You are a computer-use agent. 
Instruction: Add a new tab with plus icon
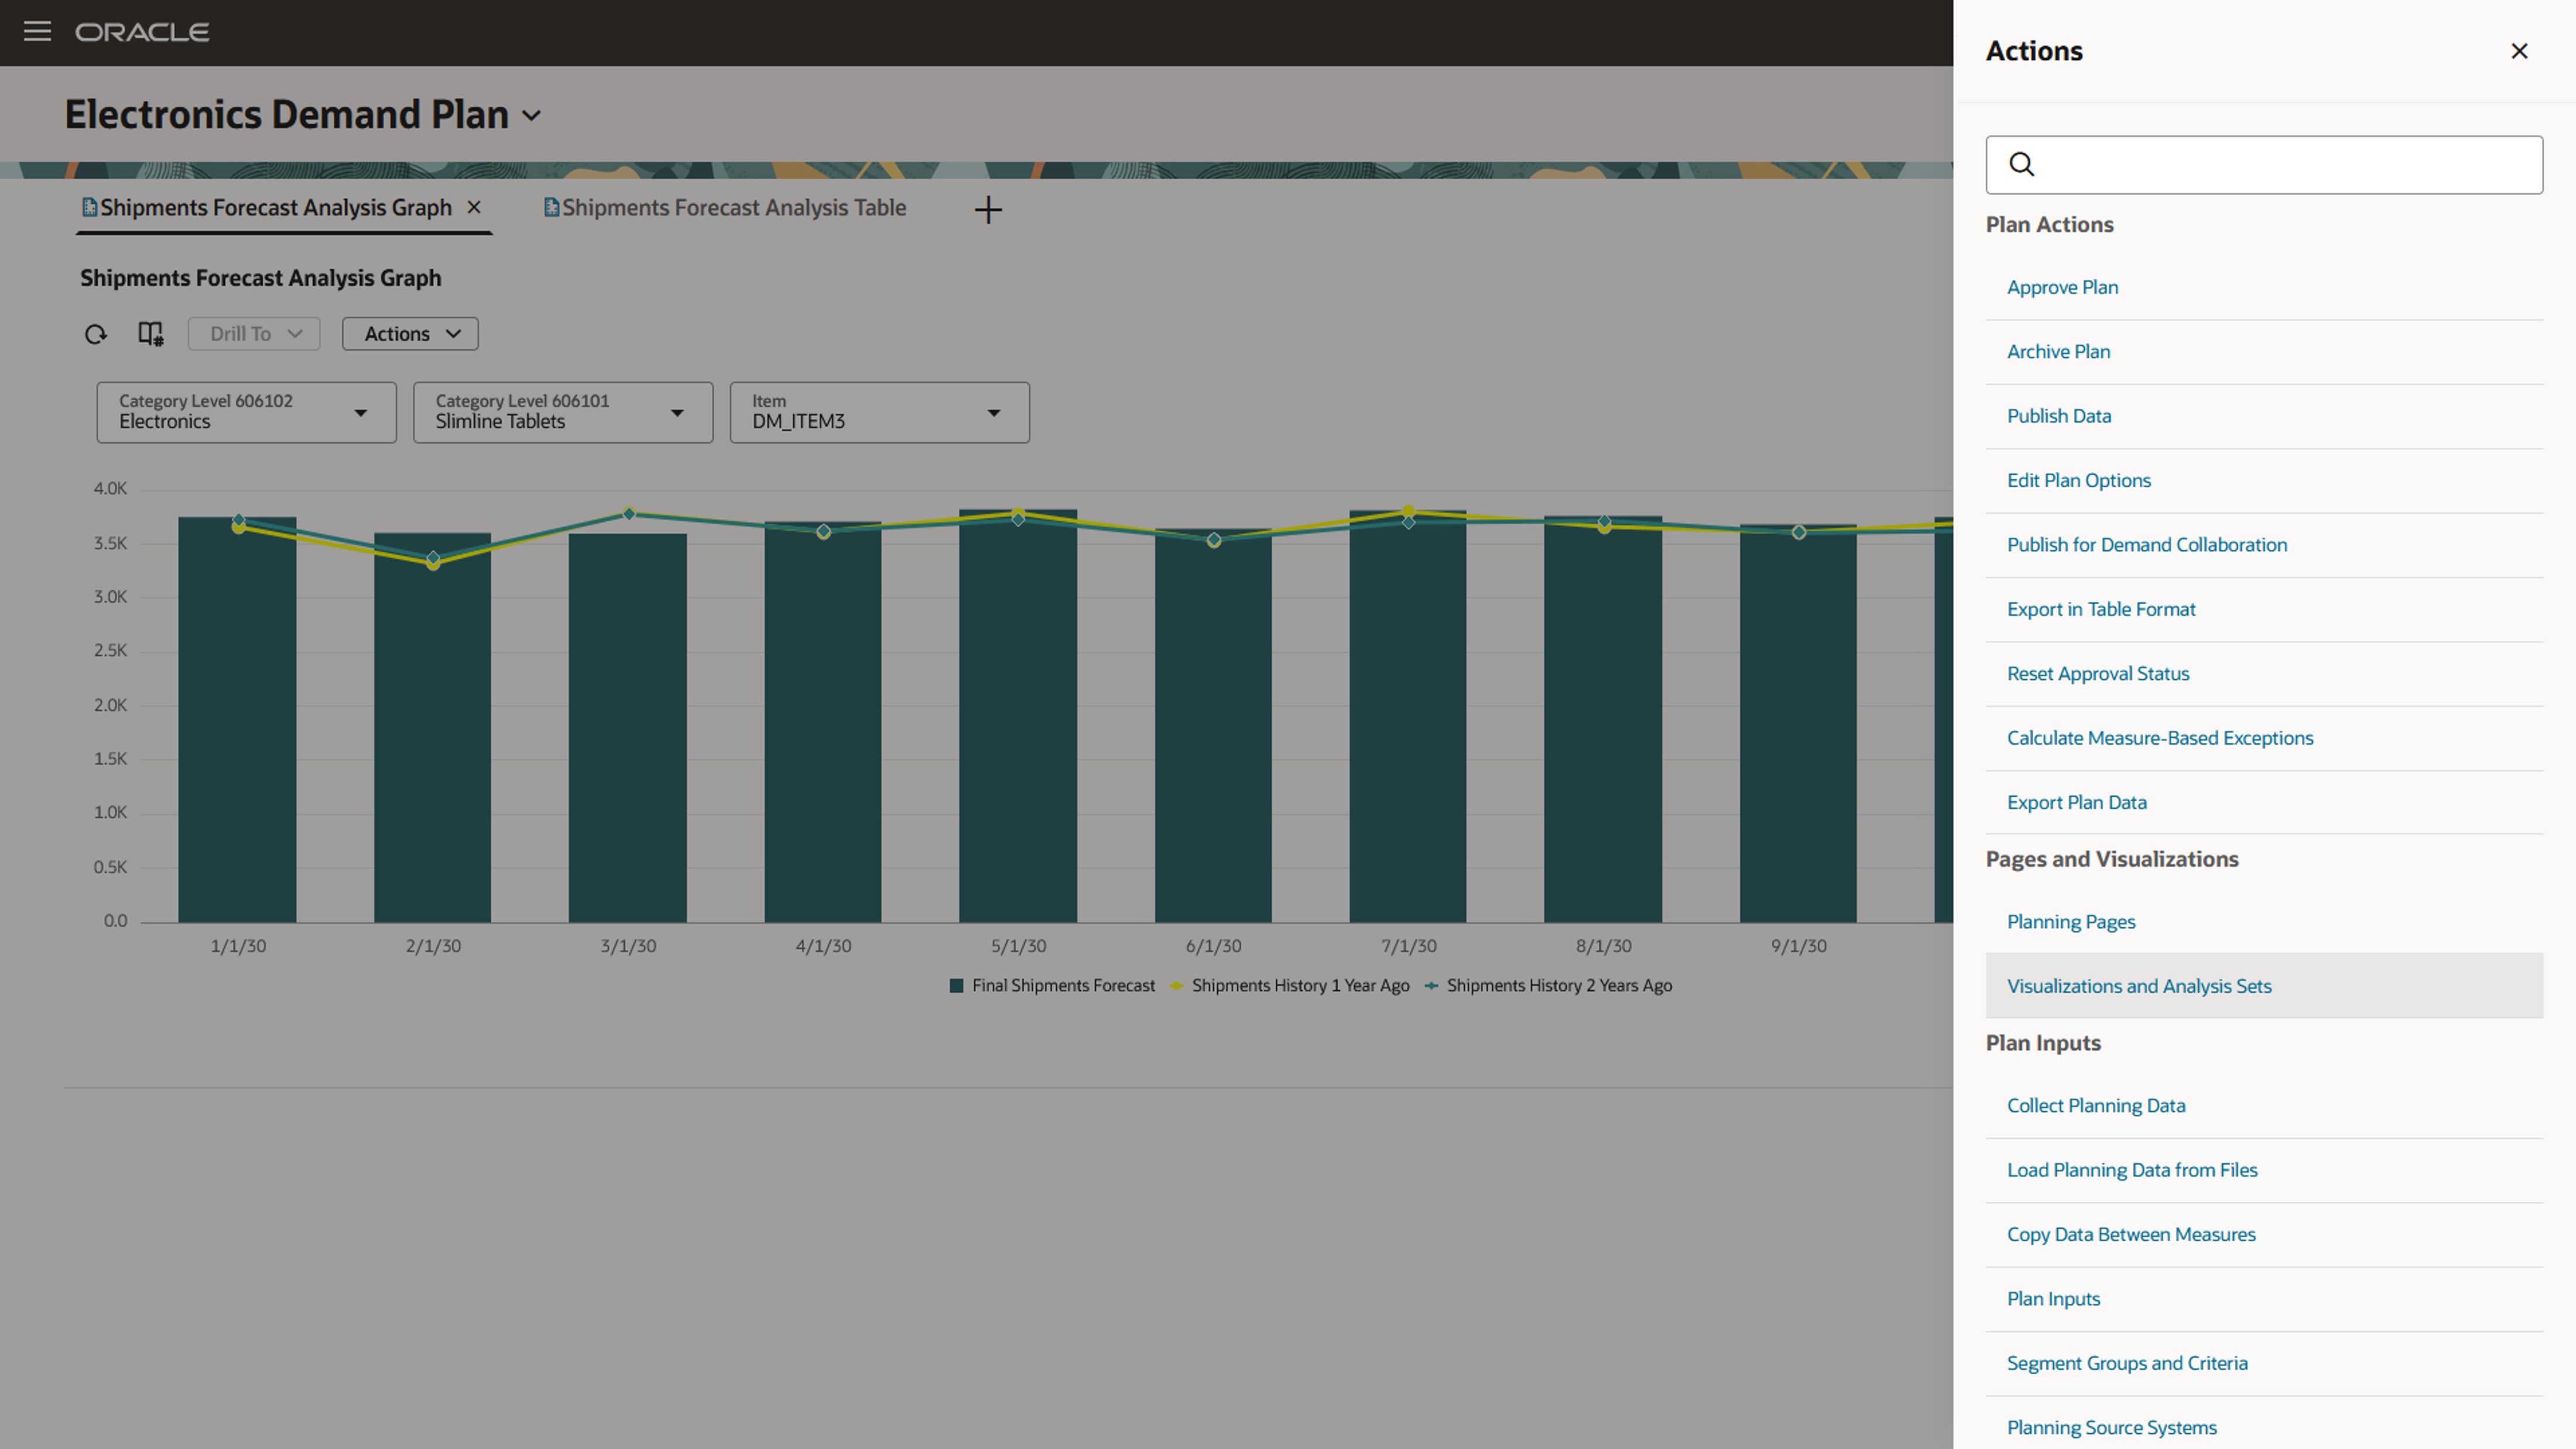click(988, 209)
